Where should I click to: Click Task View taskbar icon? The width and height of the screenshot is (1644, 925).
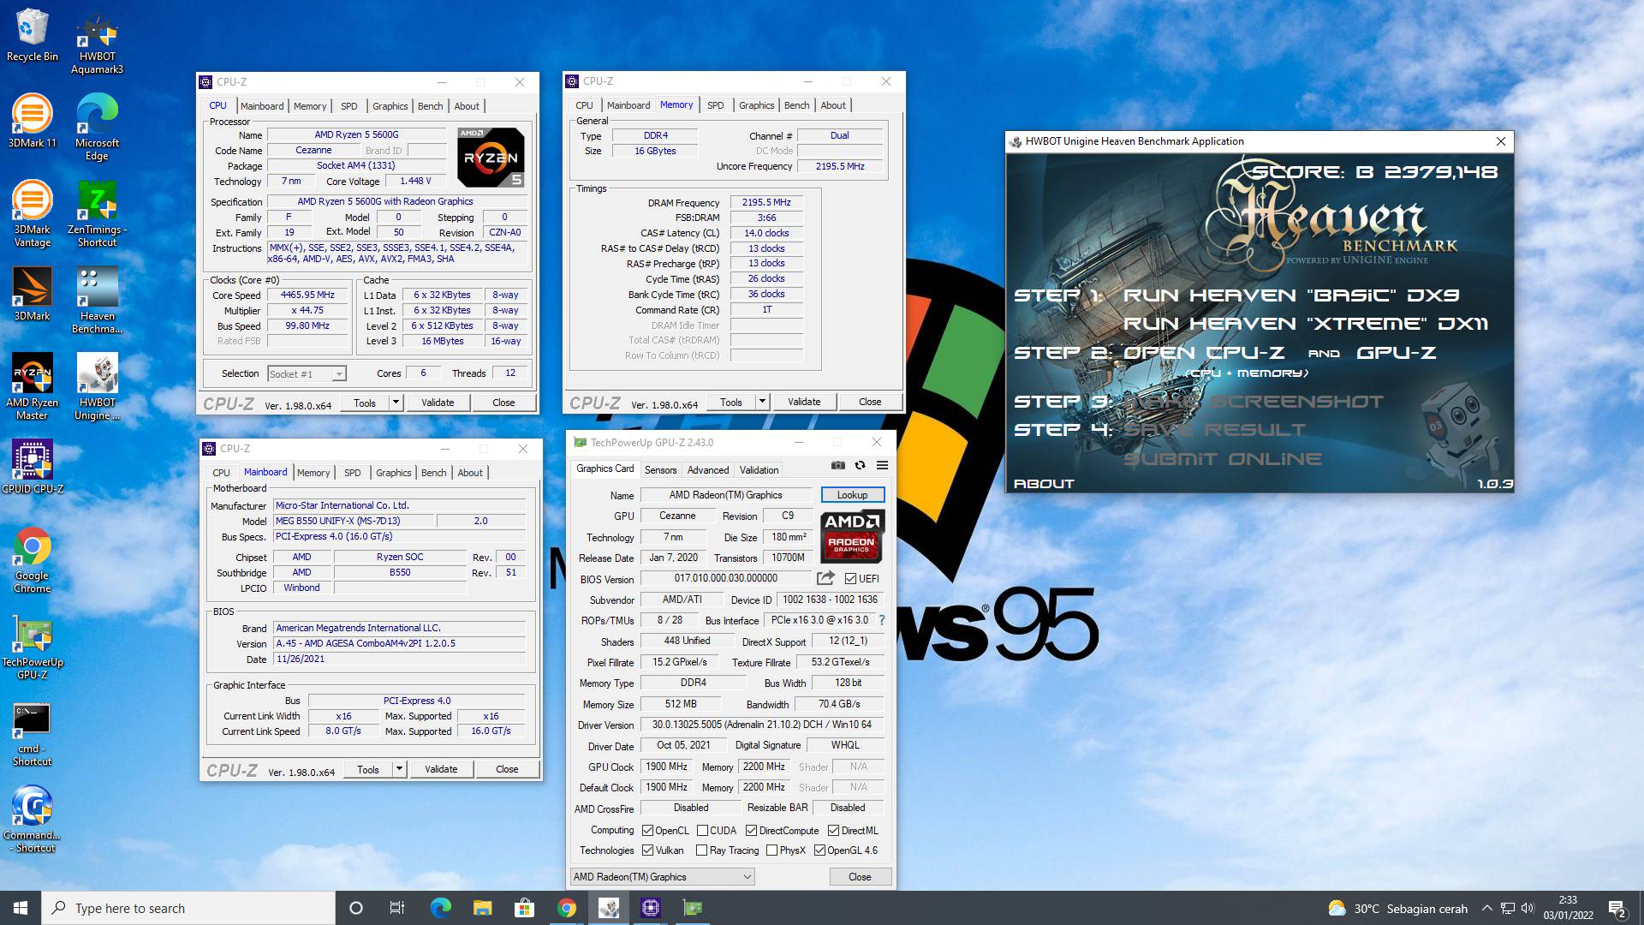pyautogui.click(x=397, y=908)
